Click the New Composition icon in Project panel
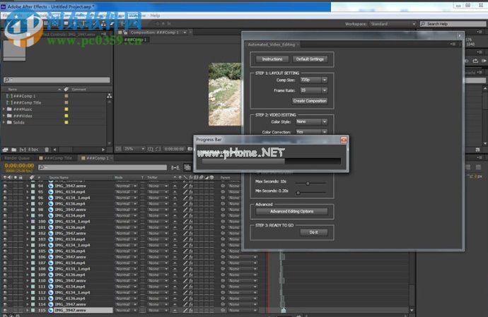 tap(23, 150)
